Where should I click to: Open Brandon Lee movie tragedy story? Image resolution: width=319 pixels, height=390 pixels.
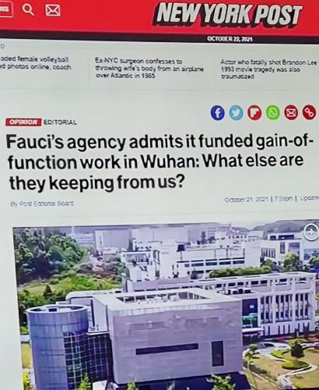[x=268, y=69]
